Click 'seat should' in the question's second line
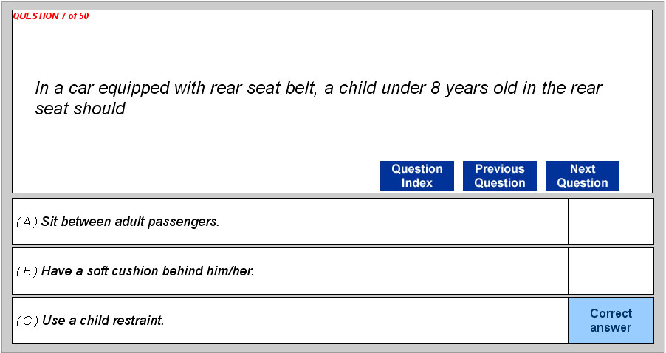Viewport: 666px width, 353px height. 80,109
